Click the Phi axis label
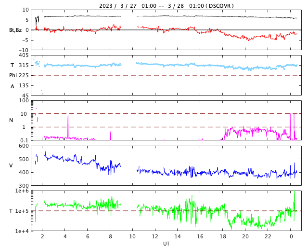 (x=13, y=75)
